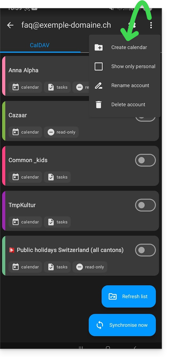The width and height of the screenshot is (170, 357).
Task: Click Delete account trash icon
Action: coord(99,105)
